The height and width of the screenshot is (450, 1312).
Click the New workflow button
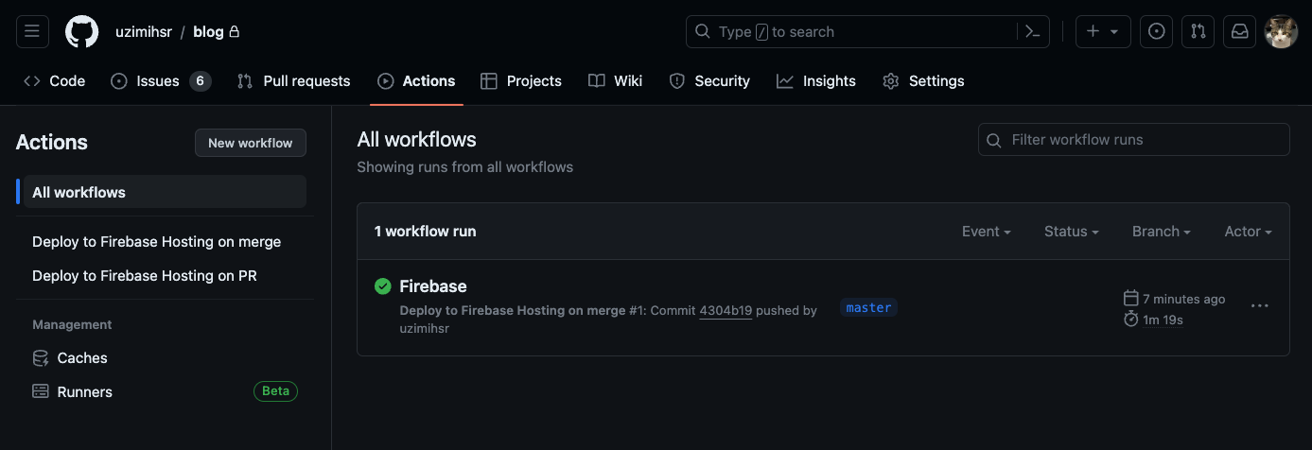251,143
